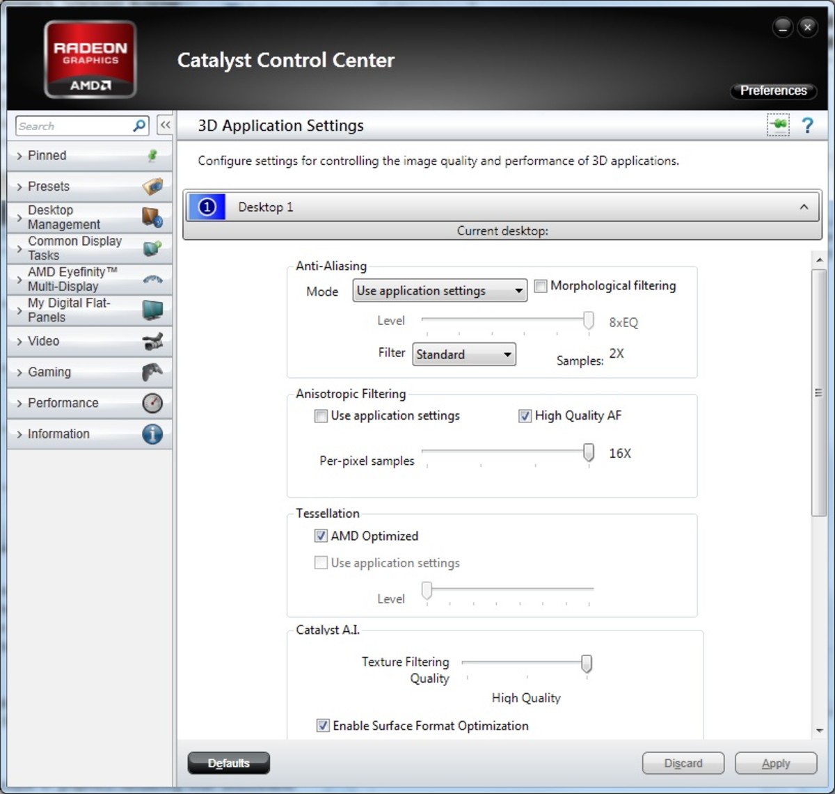The height and width of the screenshot is (794, 835).
Task: Click the Defaults button
Action: pos(228,763)
